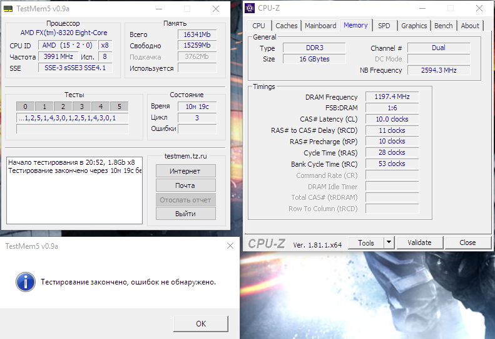
Task: Click the DRAM Frequency value 1197.4 MHz
Action: coord(392,96)
